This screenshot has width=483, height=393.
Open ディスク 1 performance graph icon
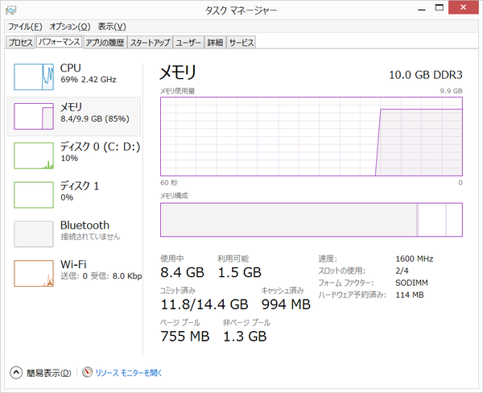(x=35, y=194)
